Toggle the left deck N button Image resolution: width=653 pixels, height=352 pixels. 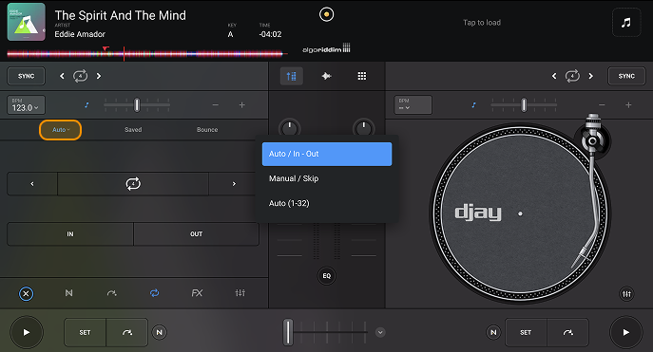159,332
